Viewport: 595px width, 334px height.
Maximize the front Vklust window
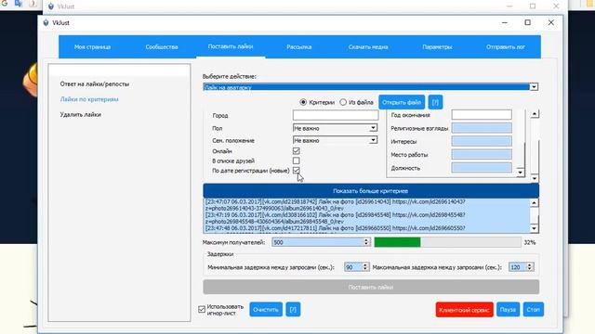[x=527, y=22]
